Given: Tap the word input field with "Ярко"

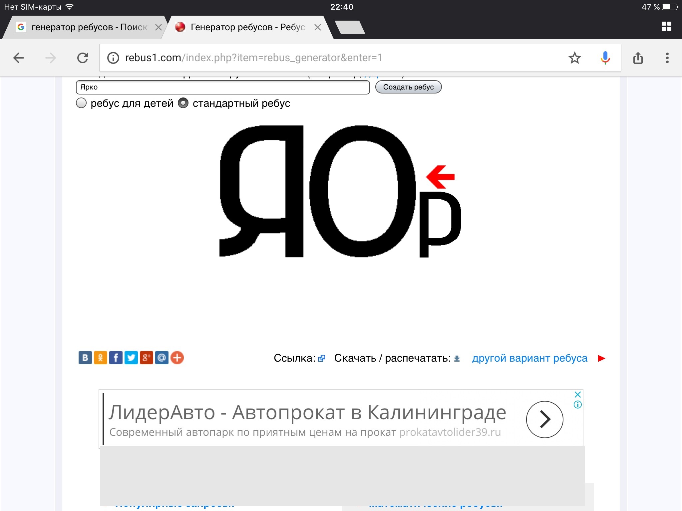Looking at the screenshot, I should [x=222, y=87].
